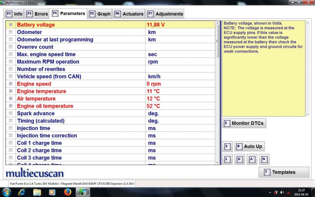Launch Firefox from the taskbar
Screen dimensions: 315x197
67,192
